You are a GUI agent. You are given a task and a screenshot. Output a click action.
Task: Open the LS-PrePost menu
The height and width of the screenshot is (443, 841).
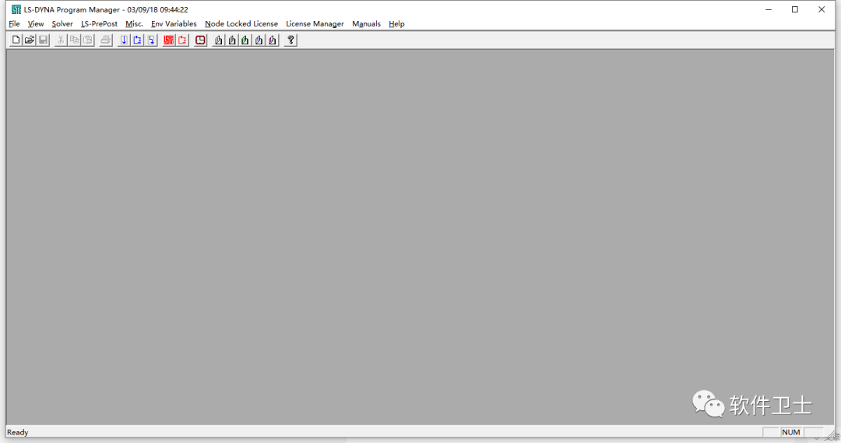pyautogui.click(x=99, y=23)
